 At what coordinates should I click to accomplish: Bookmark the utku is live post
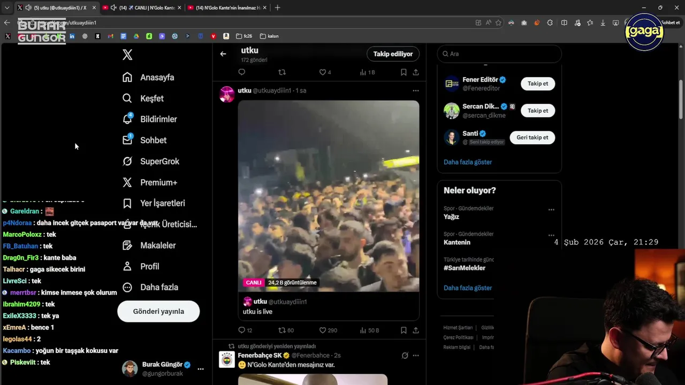pyautogui.click(x=404, y=330)
